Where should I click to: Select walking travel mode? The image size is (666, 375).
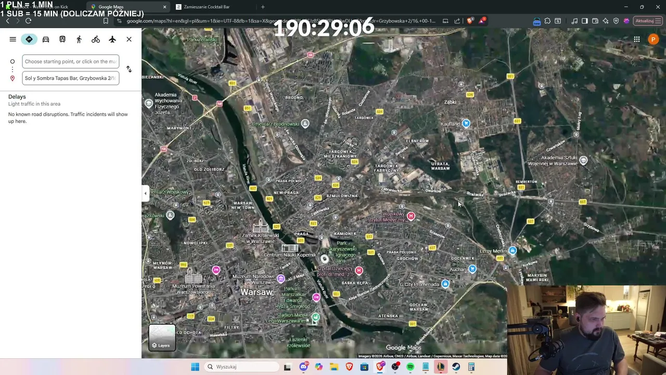tap(79, 40)
